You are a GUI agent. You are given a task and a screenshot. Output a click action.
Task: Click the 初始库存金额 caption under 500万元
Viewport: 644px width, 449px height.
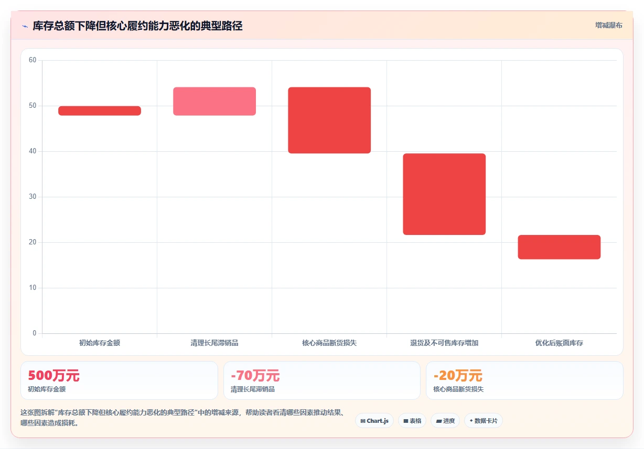tap(47, 389)
